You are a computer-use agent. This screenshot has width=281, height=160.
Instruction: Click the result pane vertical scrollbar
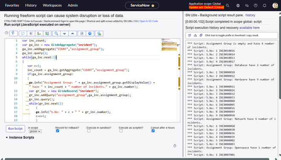point(280,58)
